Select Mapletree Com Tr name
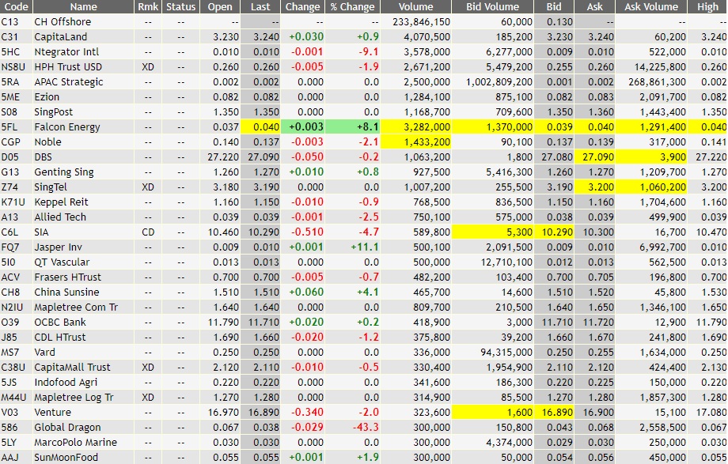Screen dimensions: 728x464 pos(76,307)
